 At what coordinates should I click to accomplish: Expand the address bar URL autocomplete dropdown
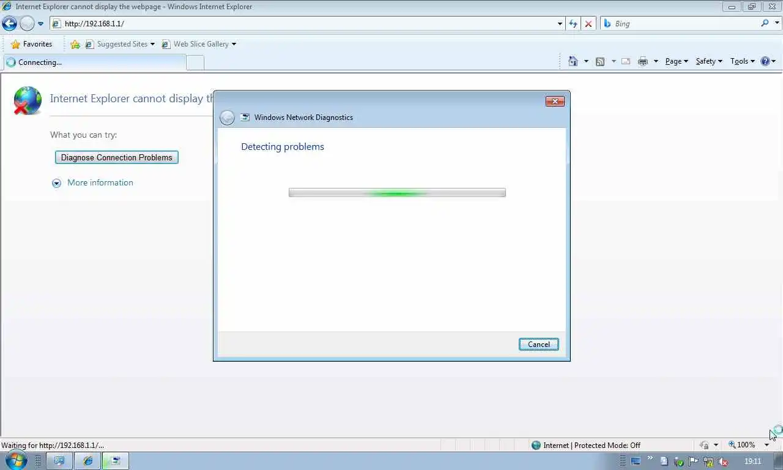tap(560, 24)
